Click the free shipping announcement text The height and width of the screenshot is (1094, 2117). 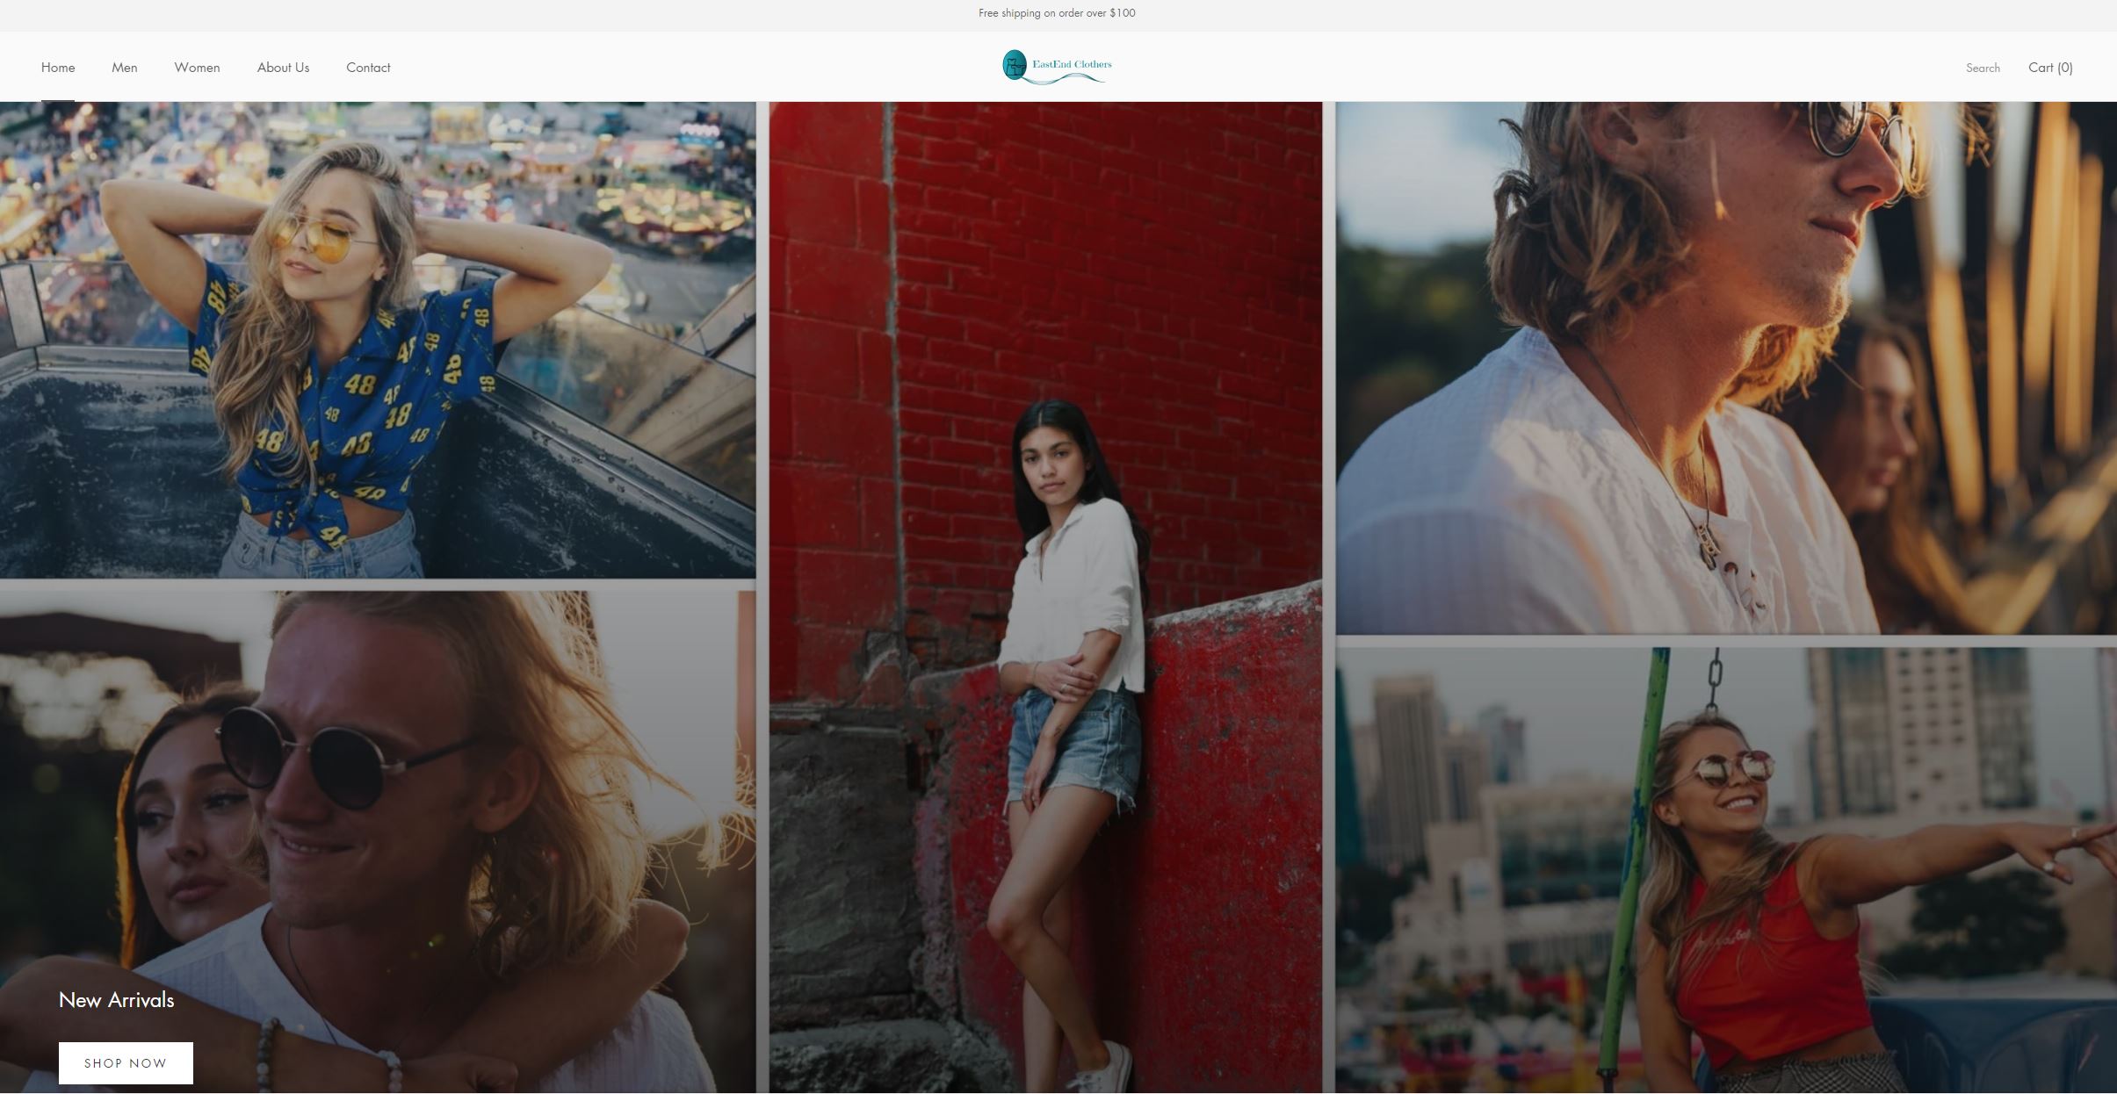tap(1057, 13)
